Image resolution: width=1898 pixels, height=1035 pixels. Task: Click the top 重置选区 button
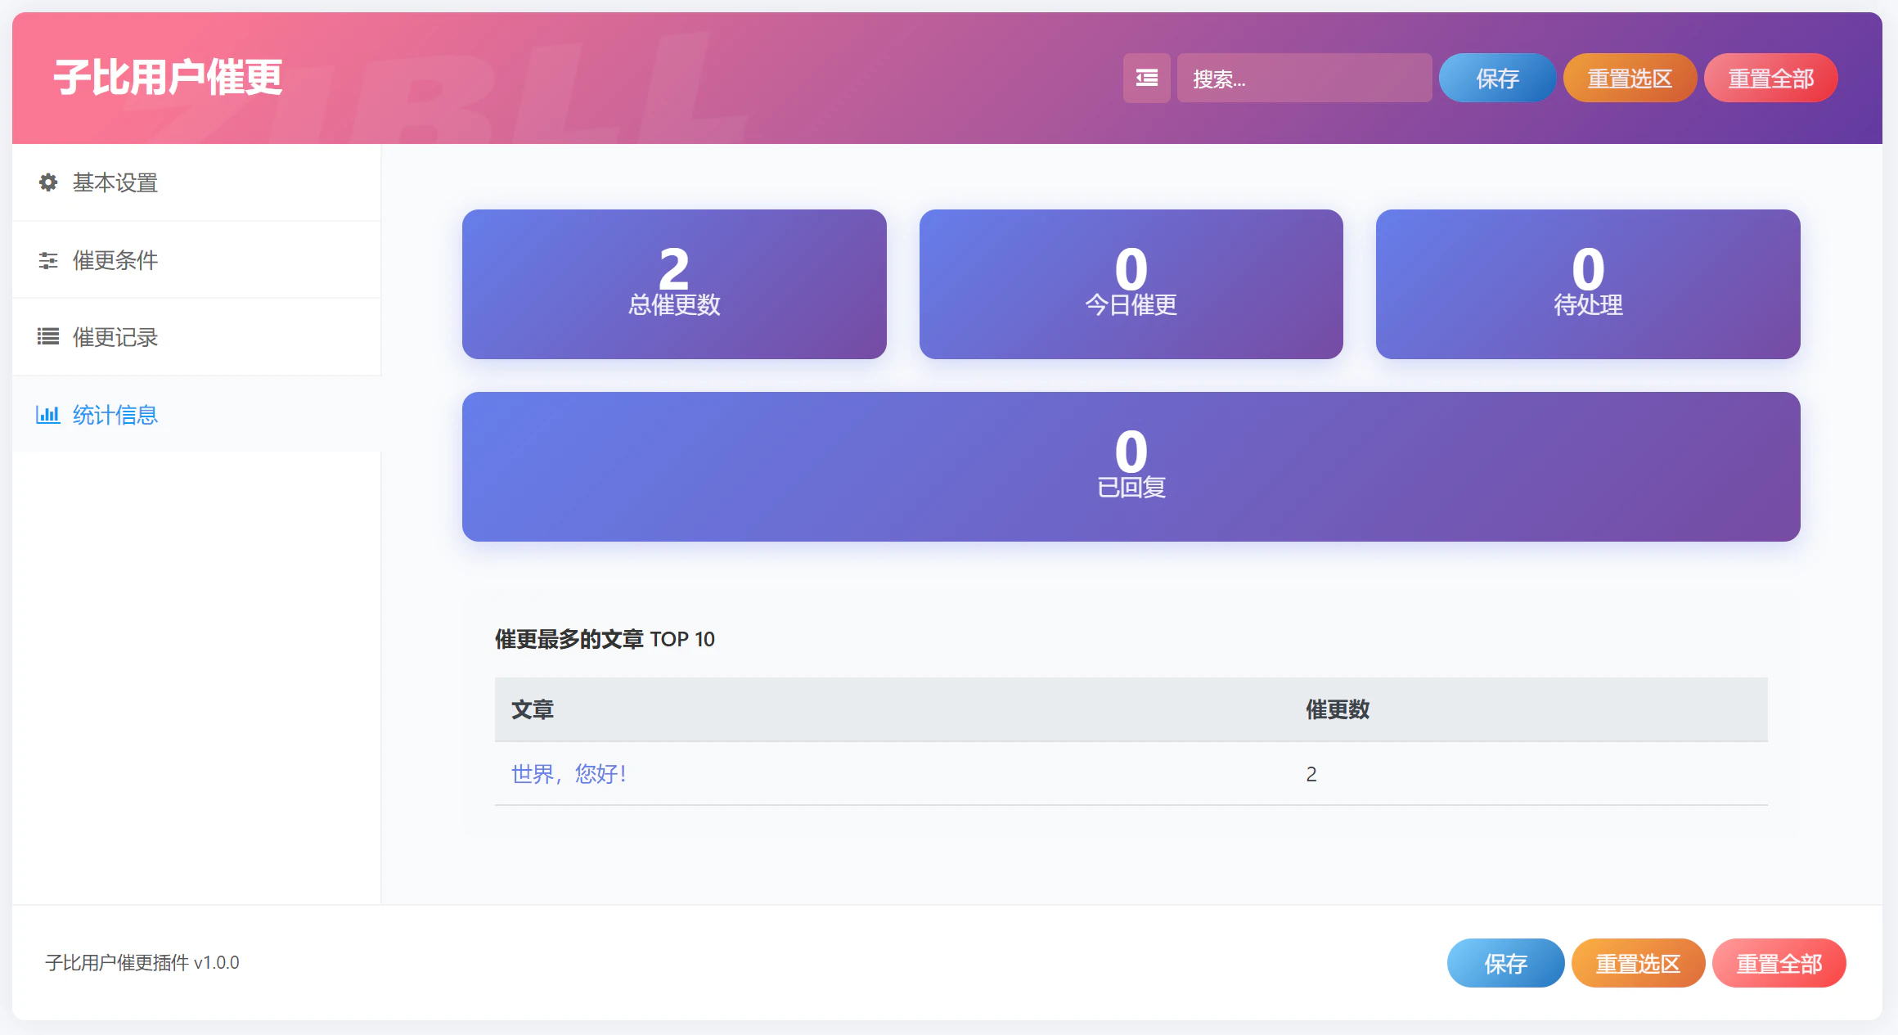[x=1630, y=78]
